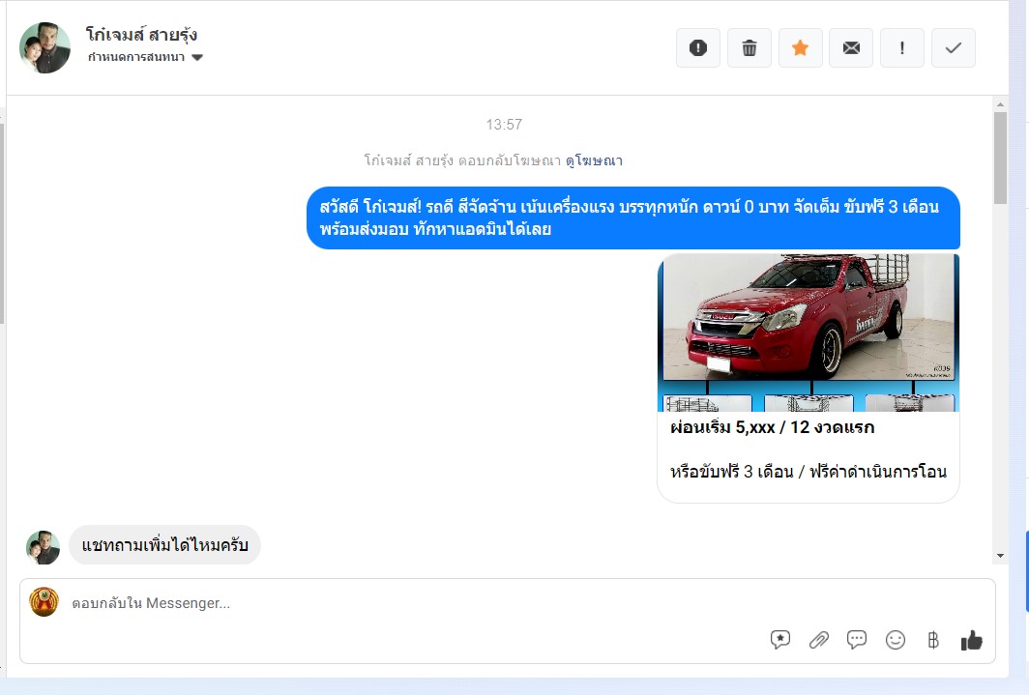Send a thumbs-up like
The image size is (1029, 695).
tap(971, 640)
